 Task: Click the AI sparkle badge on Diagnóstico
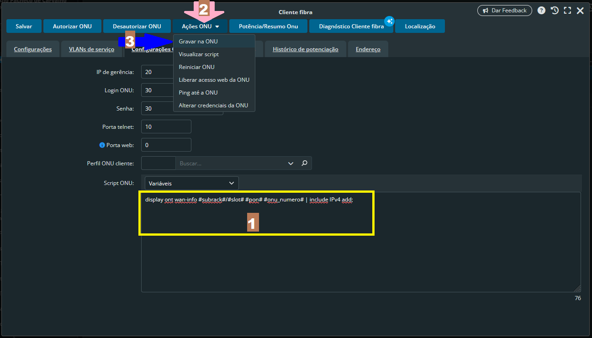389,21
